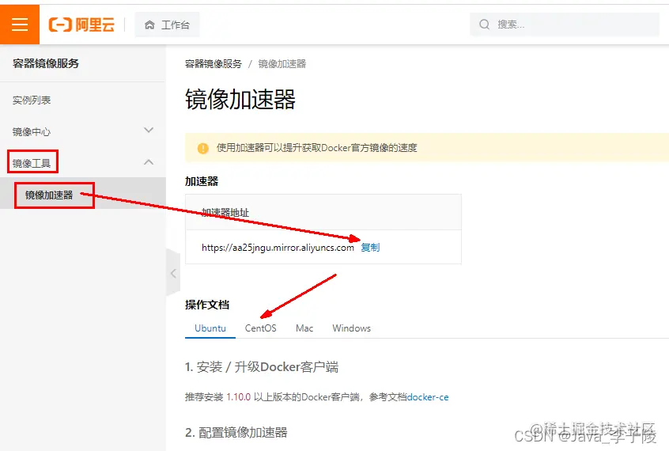The image size is (669, 451).
Task: Click 容器镜像服务 breadcrumb link
Action: pyautogui.click(x=214, y=64)
